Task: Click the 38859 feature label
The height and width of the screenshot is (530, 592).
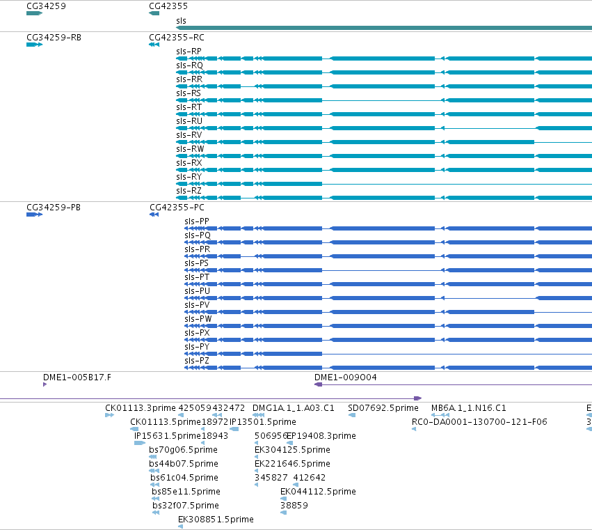Action: (294, 506)
